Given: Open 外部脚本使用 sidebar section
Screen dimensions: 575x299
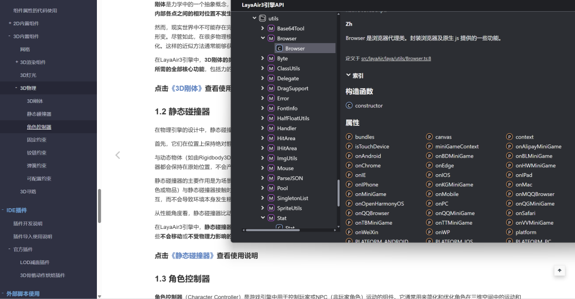Looking at the screenshot, I should 23,294.
